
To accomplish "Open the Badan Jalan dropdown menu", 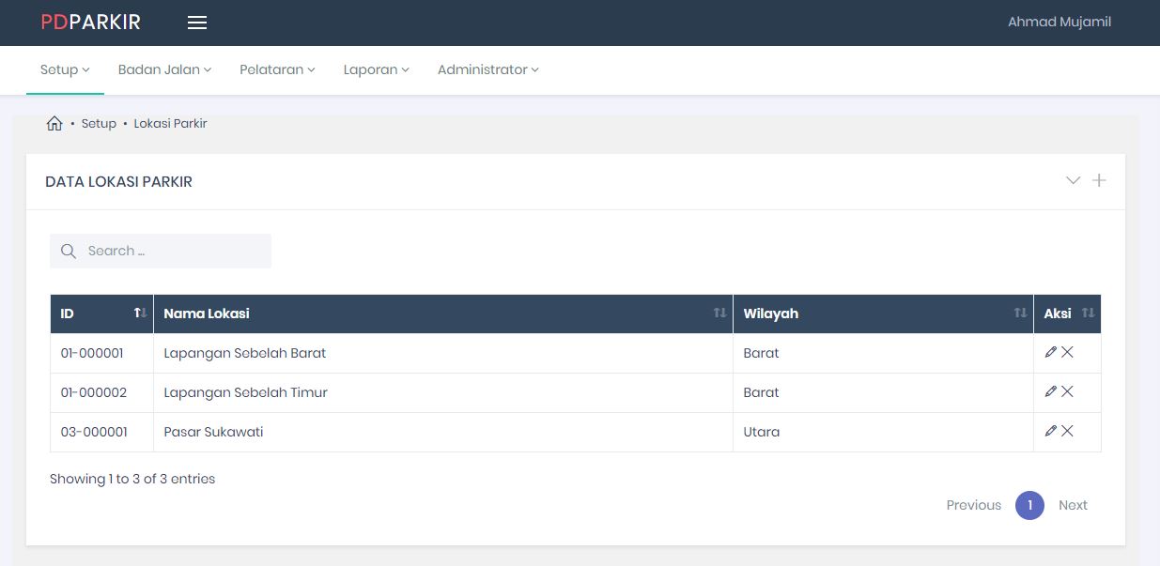I will click(x=164, y=69).
